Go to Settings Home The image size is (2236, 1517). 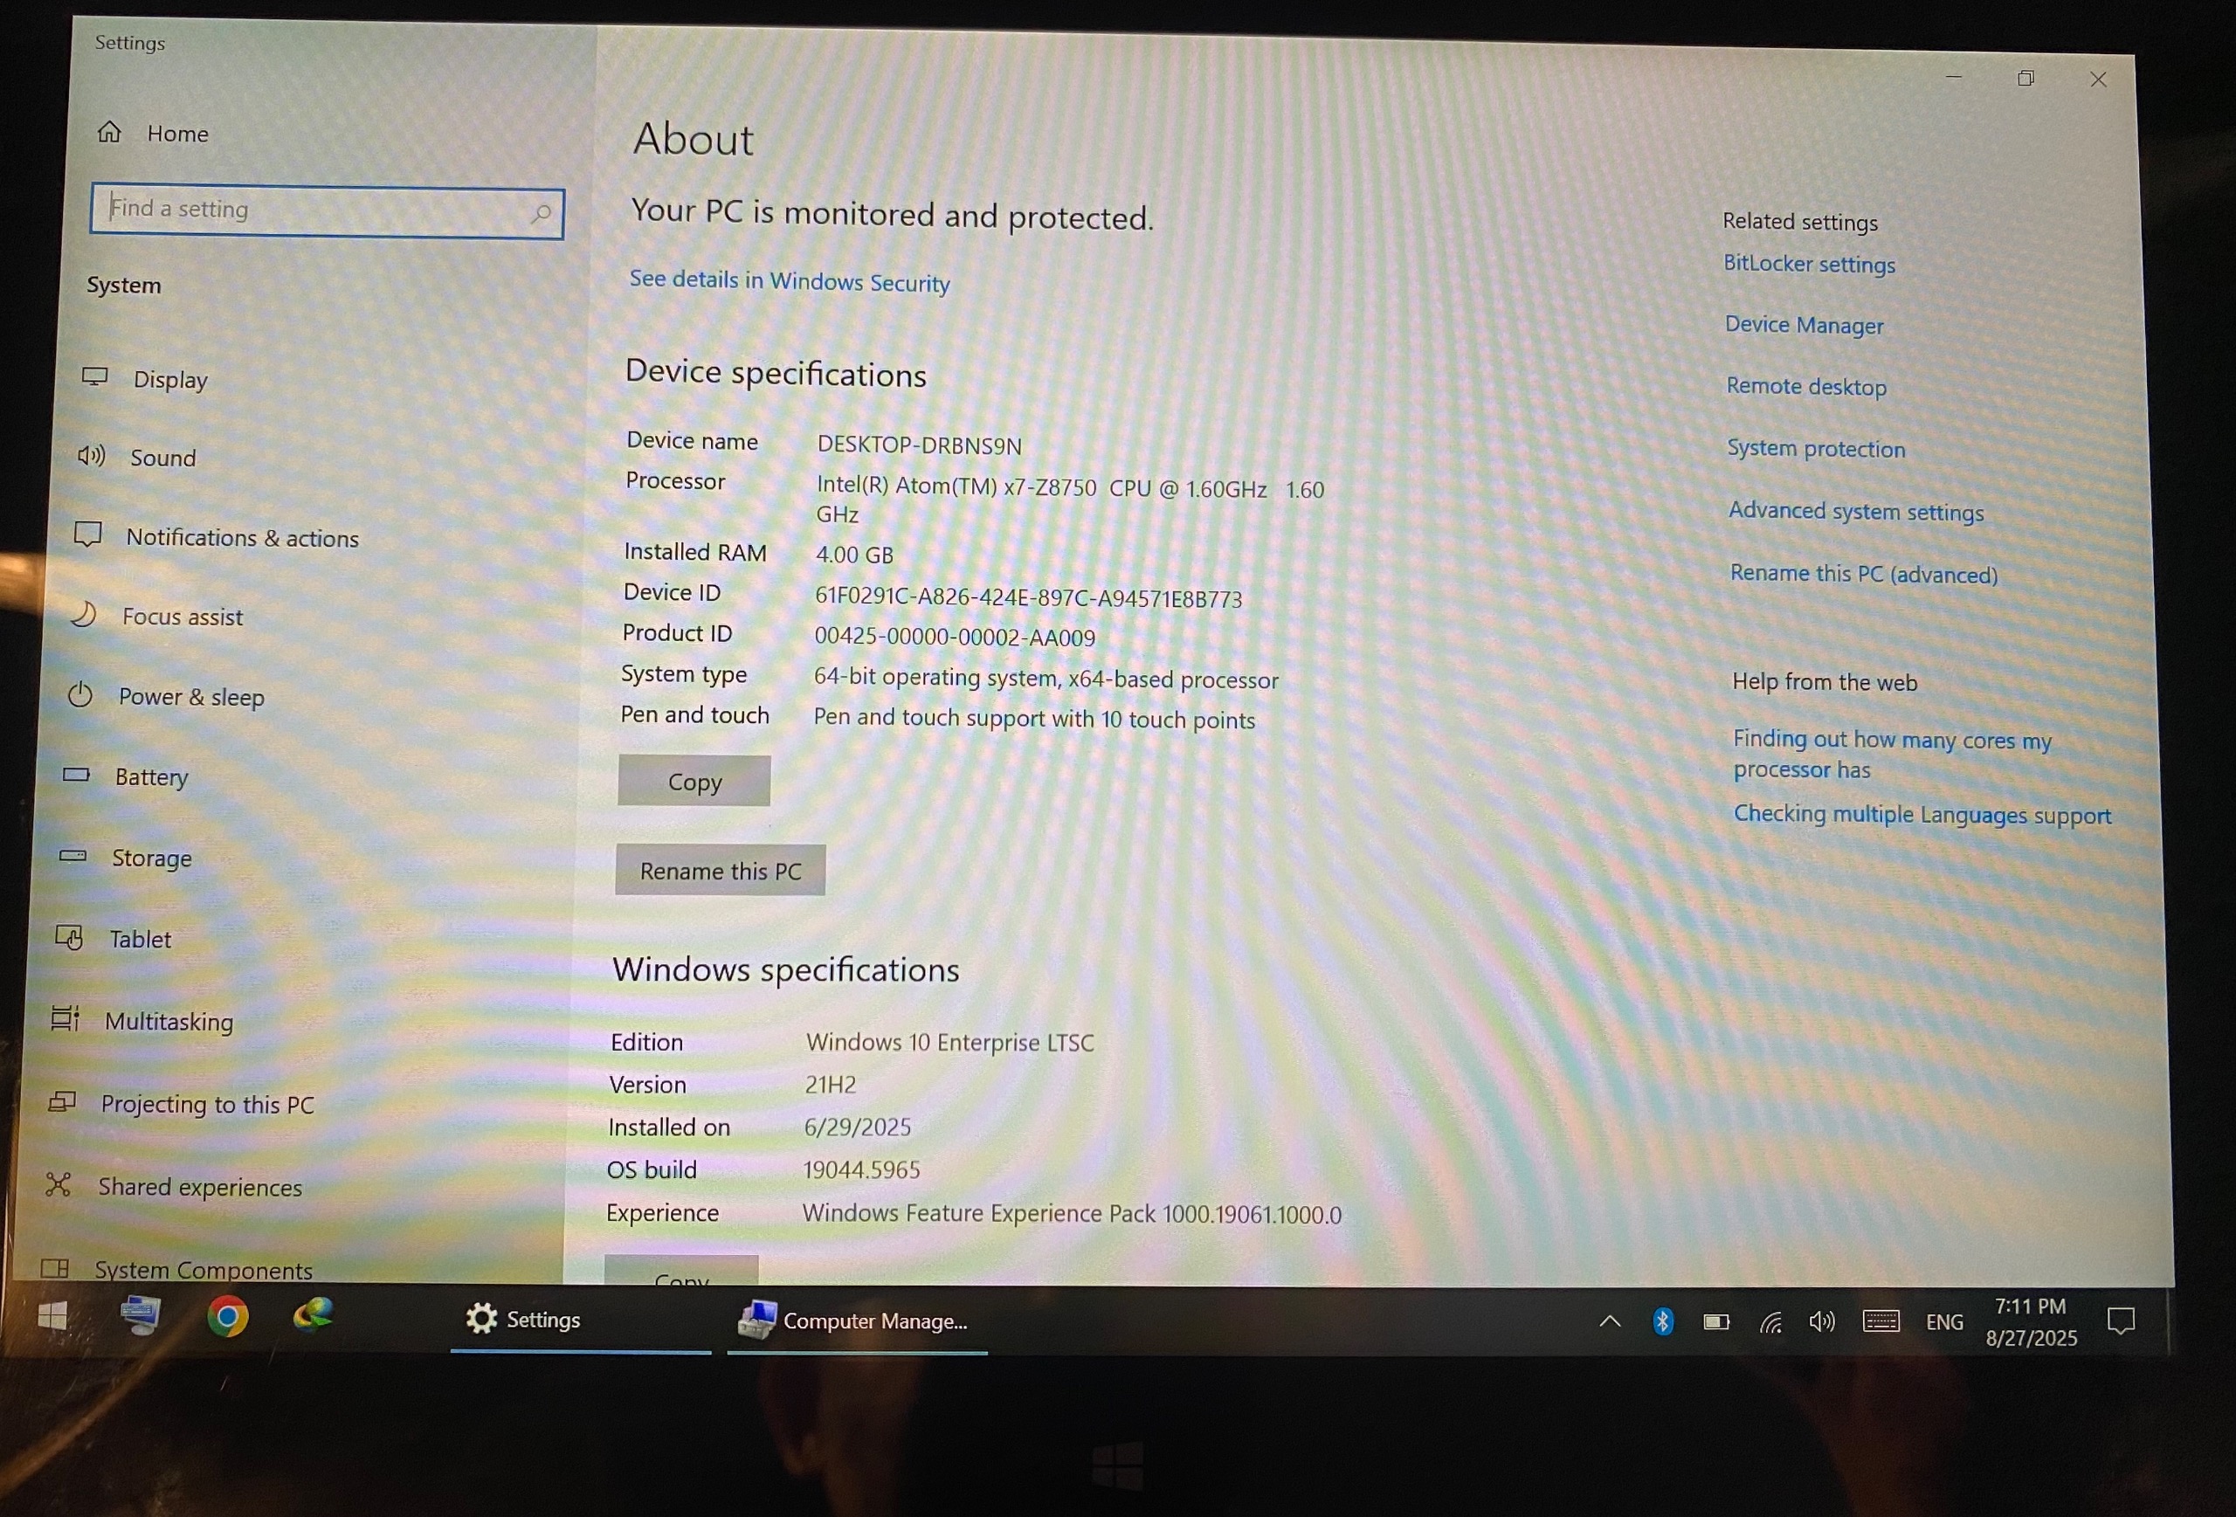(x=153, y=133)
